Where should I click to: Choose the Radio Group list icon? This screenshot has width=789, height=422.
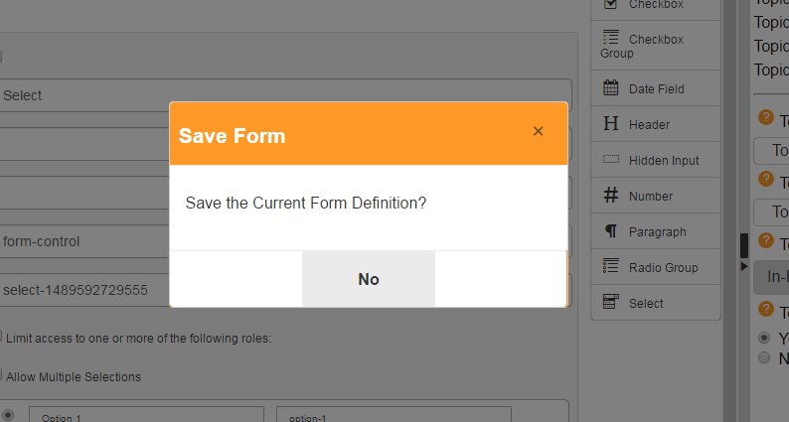click(610, 265)
